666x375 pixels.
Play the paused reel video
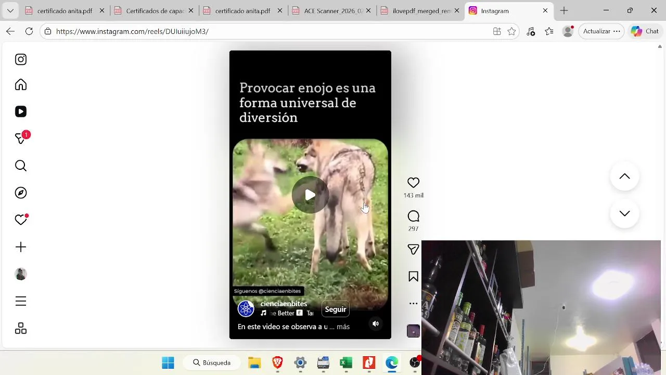(310, 195)
